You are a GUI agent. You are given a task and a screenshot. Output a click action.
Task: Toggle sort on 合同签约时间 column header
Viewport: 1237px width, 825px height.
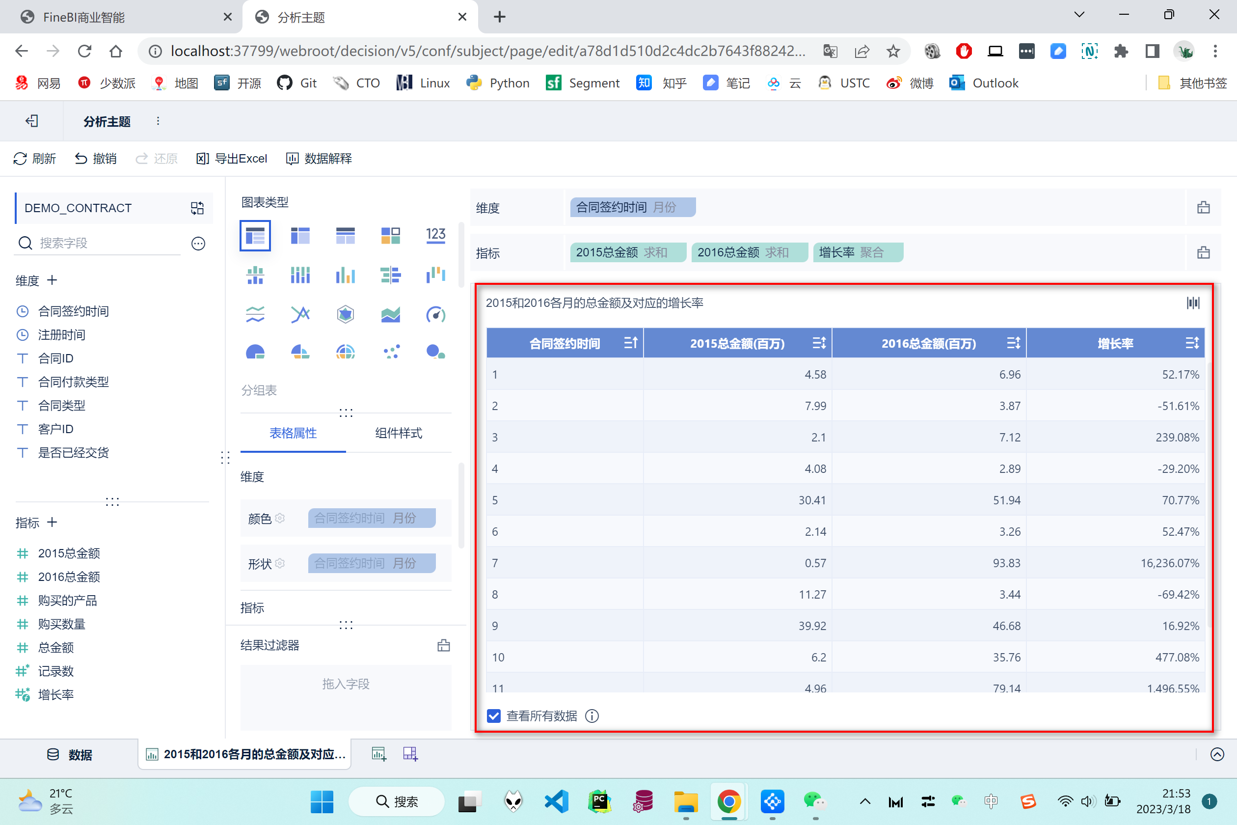(x=630, y=343)
